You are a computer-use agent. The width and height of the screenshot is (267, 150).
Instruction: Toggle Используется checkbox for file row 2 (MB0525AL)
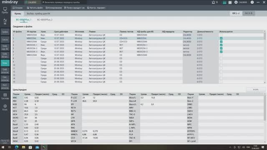221,38
